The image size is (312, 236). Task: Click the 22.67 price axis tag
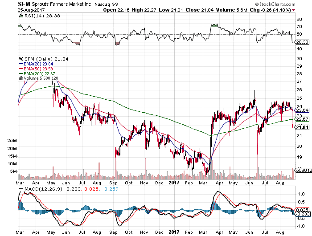point(303,119)
